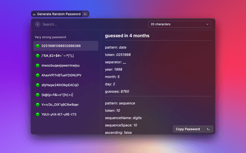
Task: Click green strength dot for 02519981098932686386
Action: 38,46
